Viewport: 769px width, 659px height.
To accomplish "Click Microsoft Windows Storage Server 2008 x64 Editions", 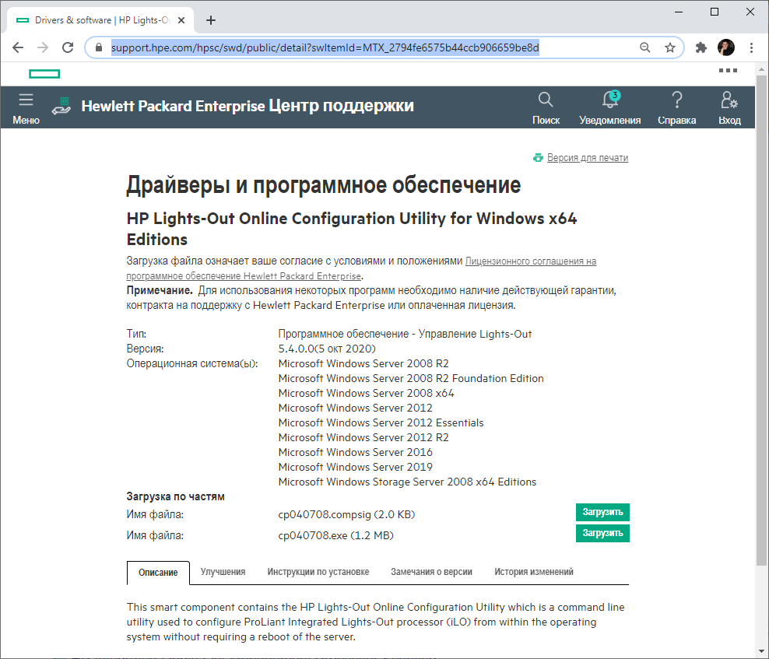I will 407,482.
